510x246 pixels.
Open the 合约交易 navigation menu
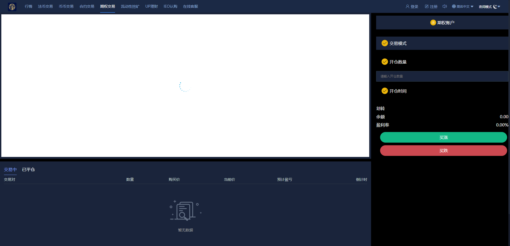(87, 6)
